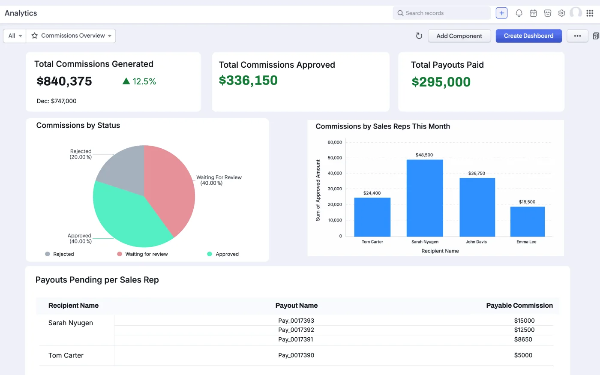The width and height of the screenshot is (600, 375).
Task: Select Sarah Nyugen in the payouts table
Action: point(71,323)
